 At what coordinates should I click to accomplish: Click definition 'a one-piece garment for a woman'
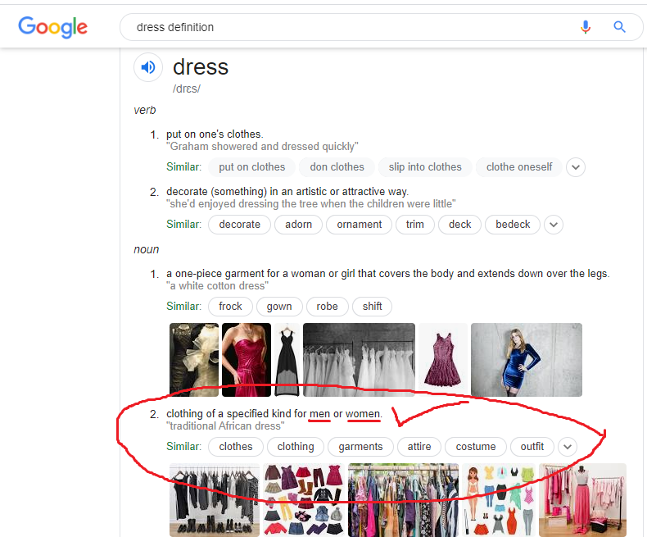tap(388, 274)
